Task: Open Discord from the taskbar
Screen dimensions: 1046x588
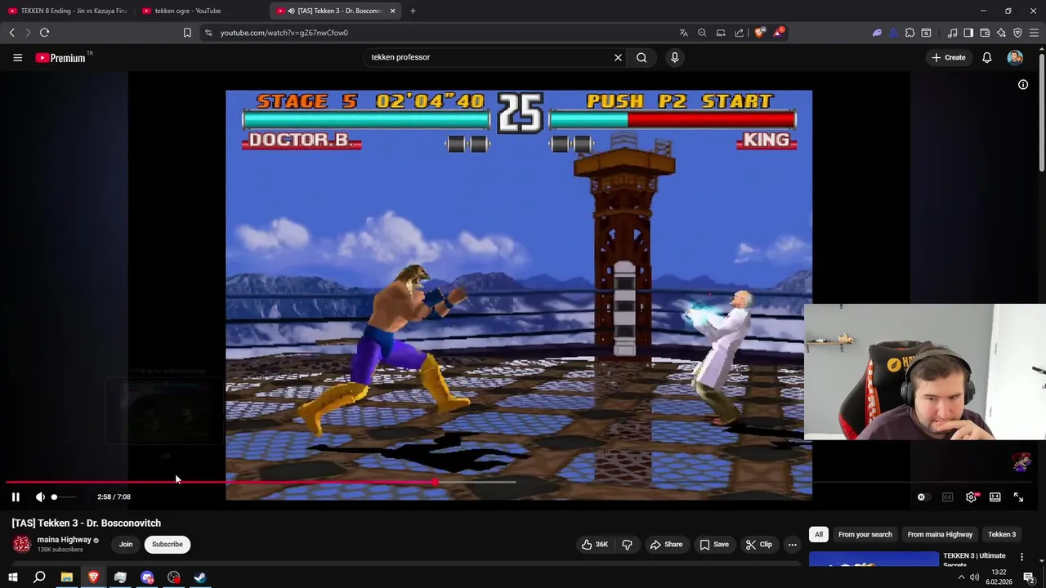Action: click(x=147, y=577)
